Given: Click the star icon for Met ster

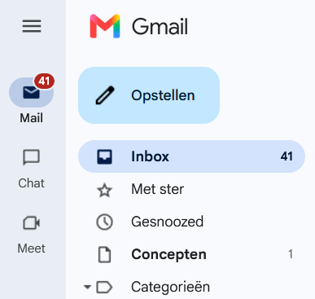Looking at the screenshot, I should pos(104,190).
